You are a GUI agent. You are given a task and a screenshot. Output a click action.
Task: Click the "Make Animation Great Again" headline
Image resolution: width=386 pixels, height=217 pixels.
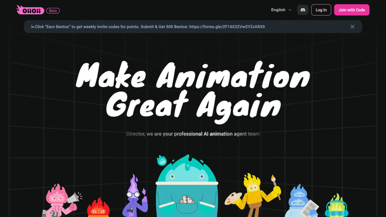193,90
